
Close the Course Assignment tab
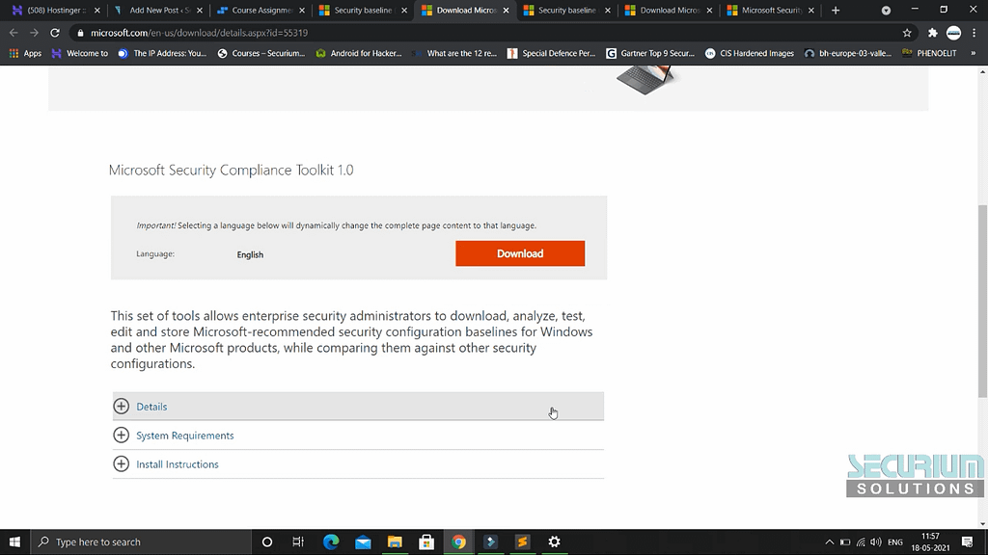pyautogui.click(x=302, y=10)
